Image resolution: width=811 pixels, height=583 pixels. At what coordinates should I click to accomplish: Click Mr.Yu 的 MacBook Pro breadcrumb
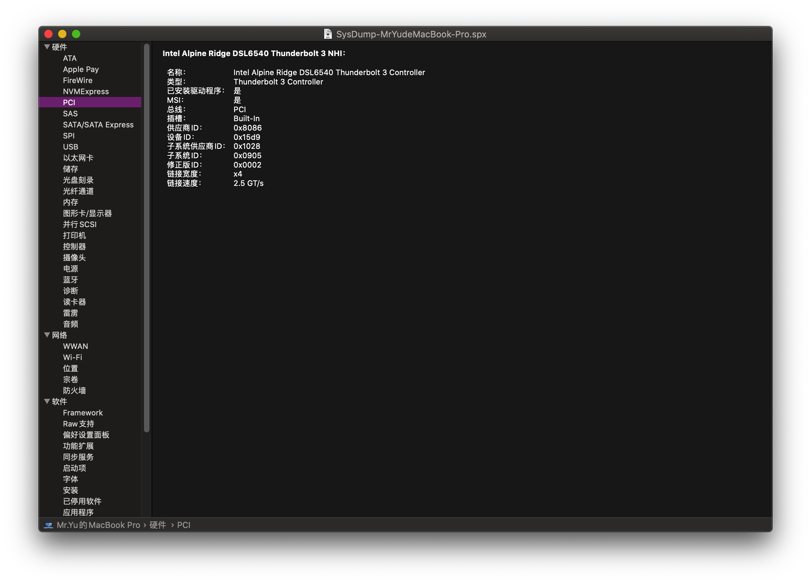click(x=98, y=525)
